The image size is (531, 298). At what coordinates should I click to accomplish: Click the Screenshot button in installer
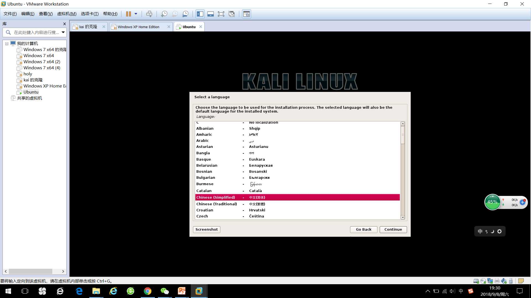tap(207, 230)
